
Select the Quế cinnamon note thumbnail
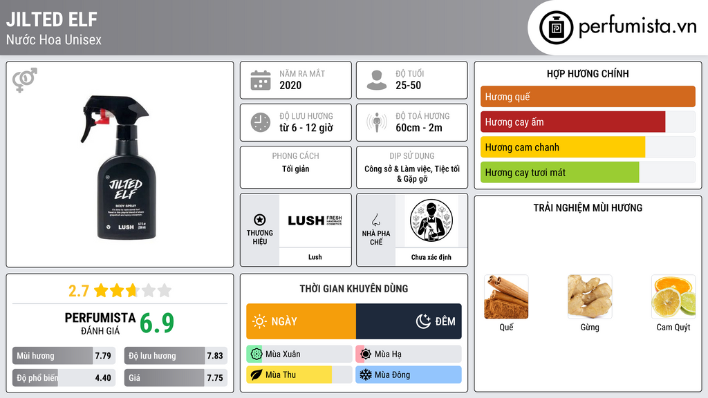(506, 297)
